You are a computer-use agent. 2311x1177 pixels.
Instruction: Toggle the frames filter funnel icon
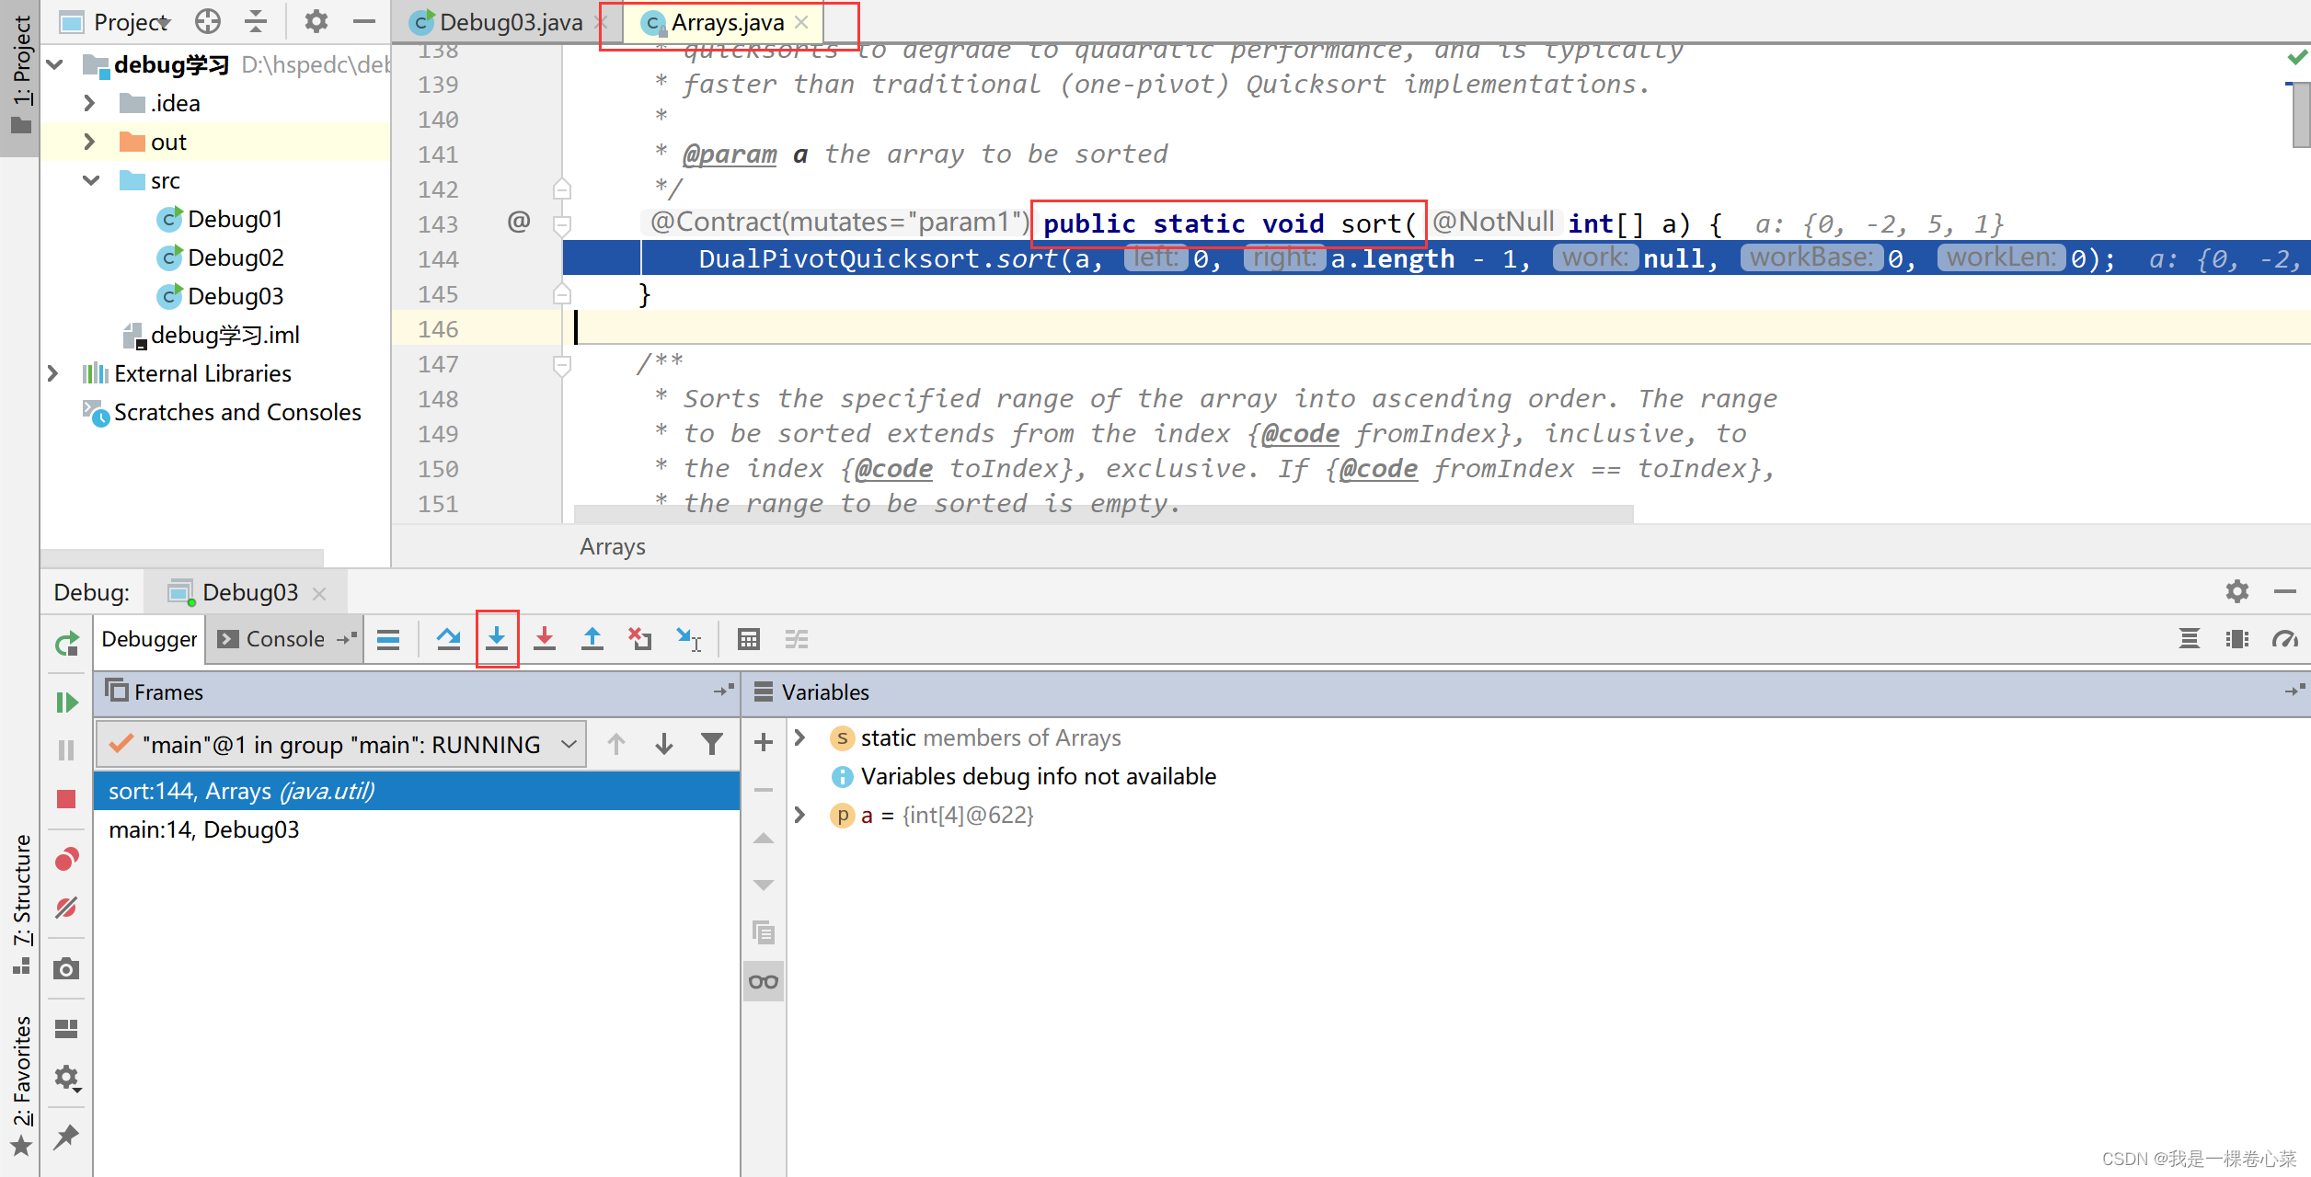711,744
